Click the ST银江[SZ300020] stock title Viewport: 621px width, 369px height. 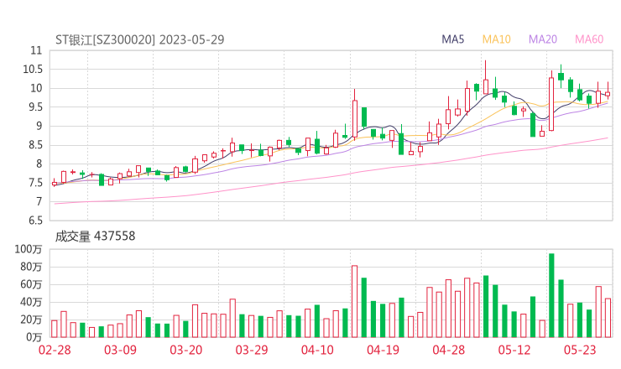105,39
